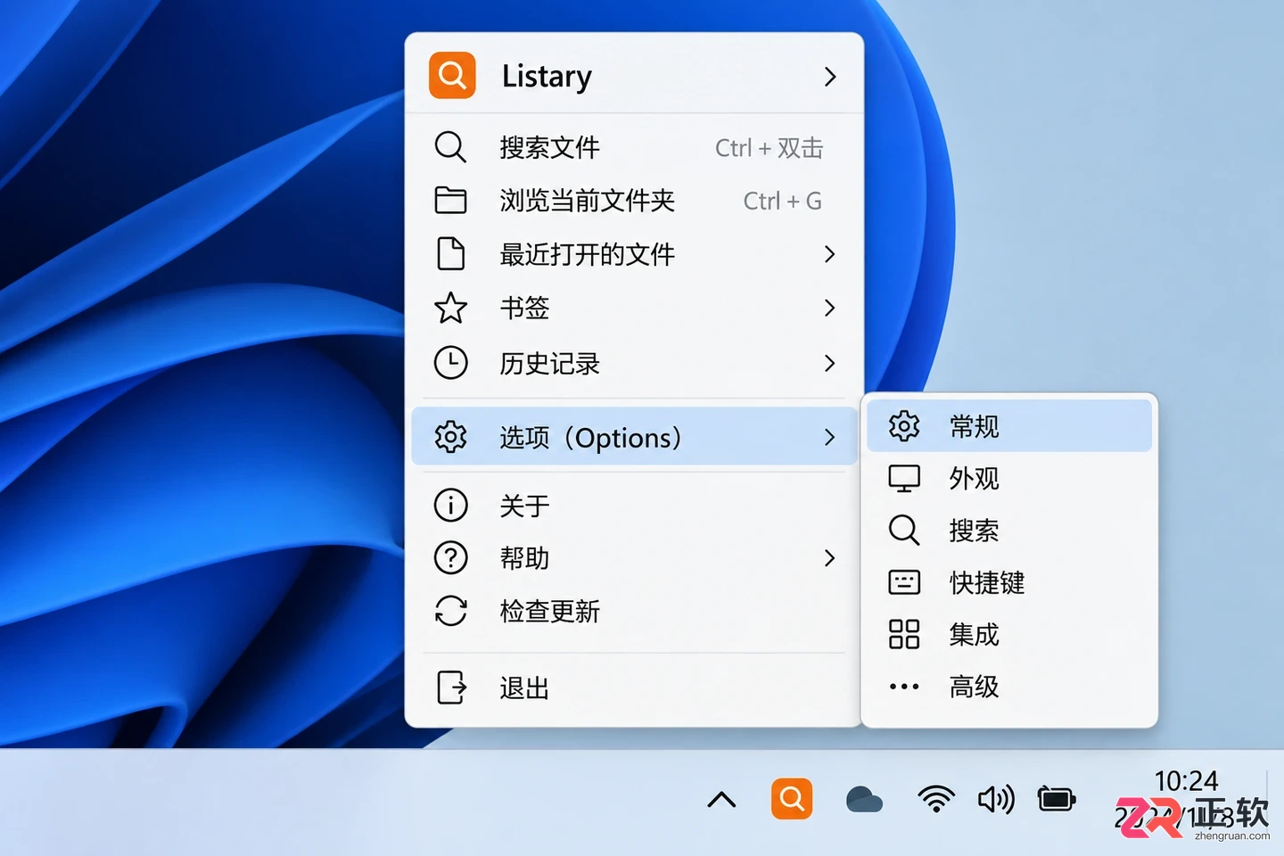1284x856 pixels.
Task: Click the keyboard icon beside 快捷键
Action: [x=904, y=582]
